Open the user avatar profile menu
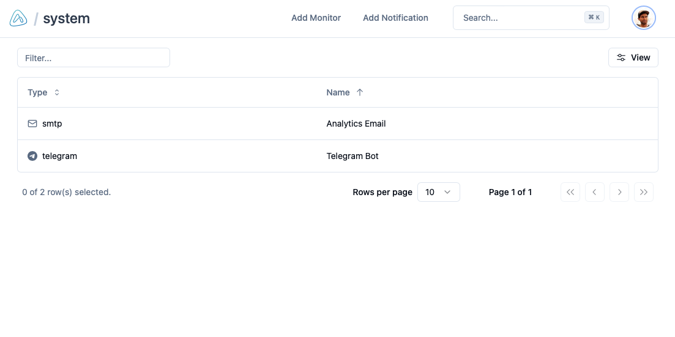Screen dimensions: 675x337 [643, 18]
